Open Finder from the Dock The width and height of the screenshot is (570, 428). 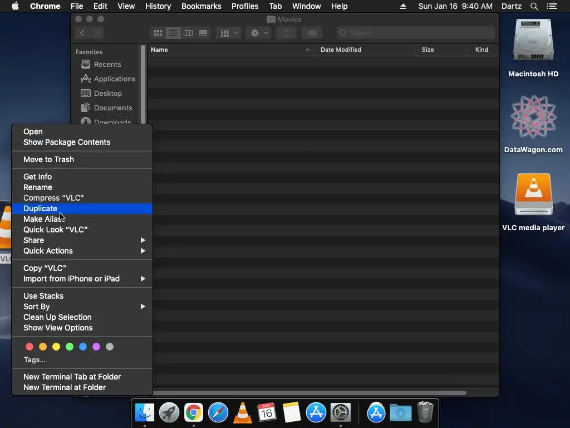point(145,412)
